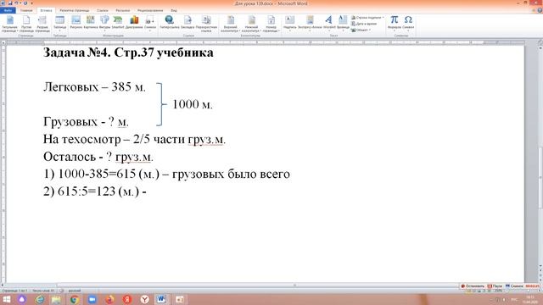Insert a text box (Надпись)
Screen dimensions: 543x305
(x=290, y=23)
